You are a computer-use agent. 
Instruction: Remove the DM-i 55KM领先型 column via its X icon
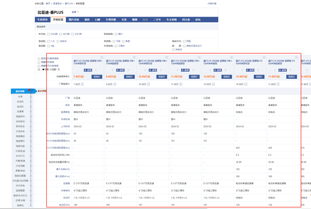[102, 57]
